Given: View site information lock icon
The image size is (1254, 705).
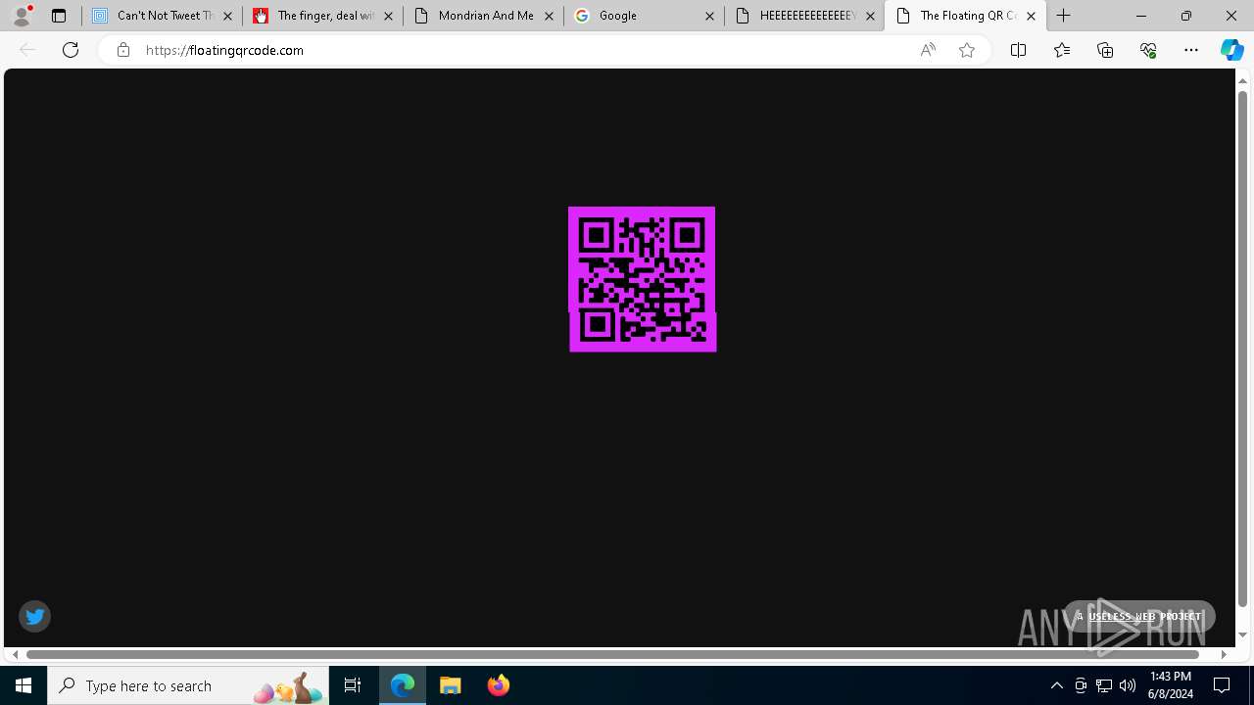Looking at the screenshot, I should tap(122, 50).
